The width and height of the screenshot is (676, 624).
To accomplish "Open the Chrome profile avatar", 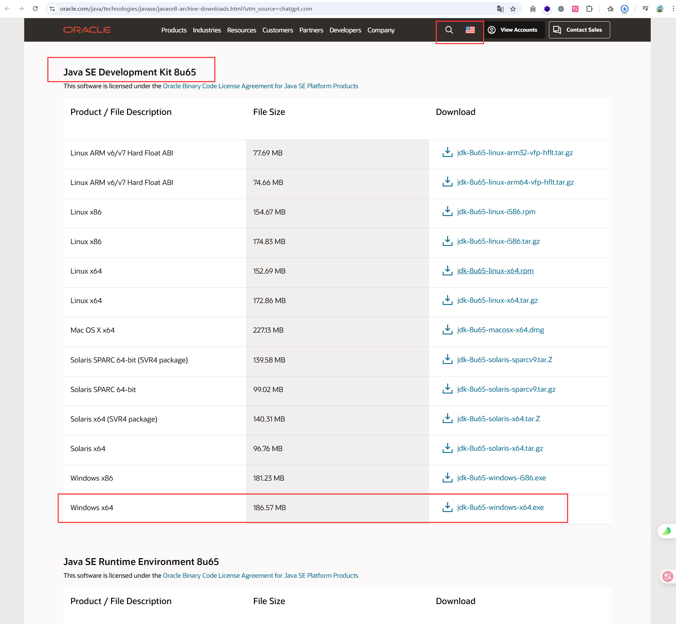I will click(660, 9).
